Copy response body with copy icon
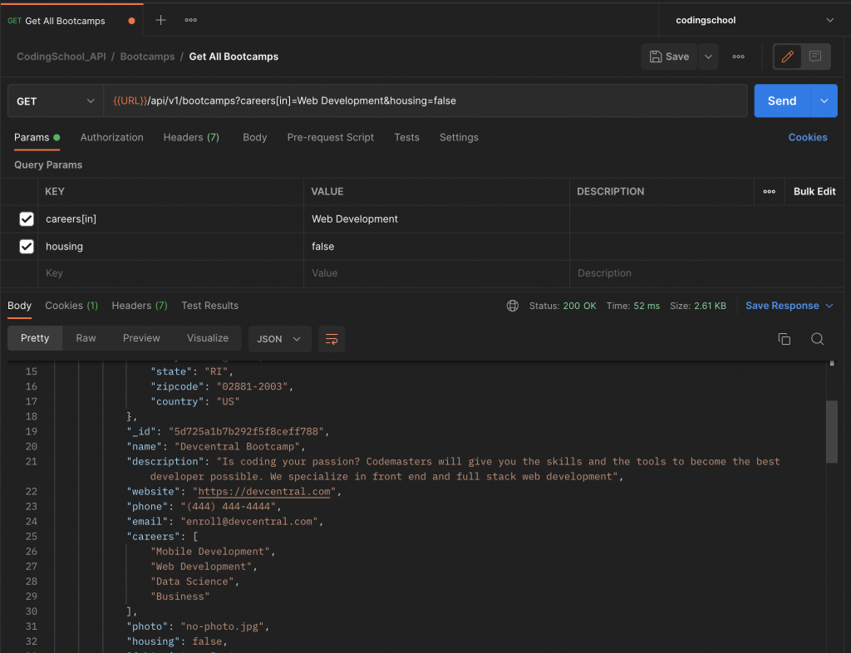This screenshot has width=851, height=653. tap(785, 339)
